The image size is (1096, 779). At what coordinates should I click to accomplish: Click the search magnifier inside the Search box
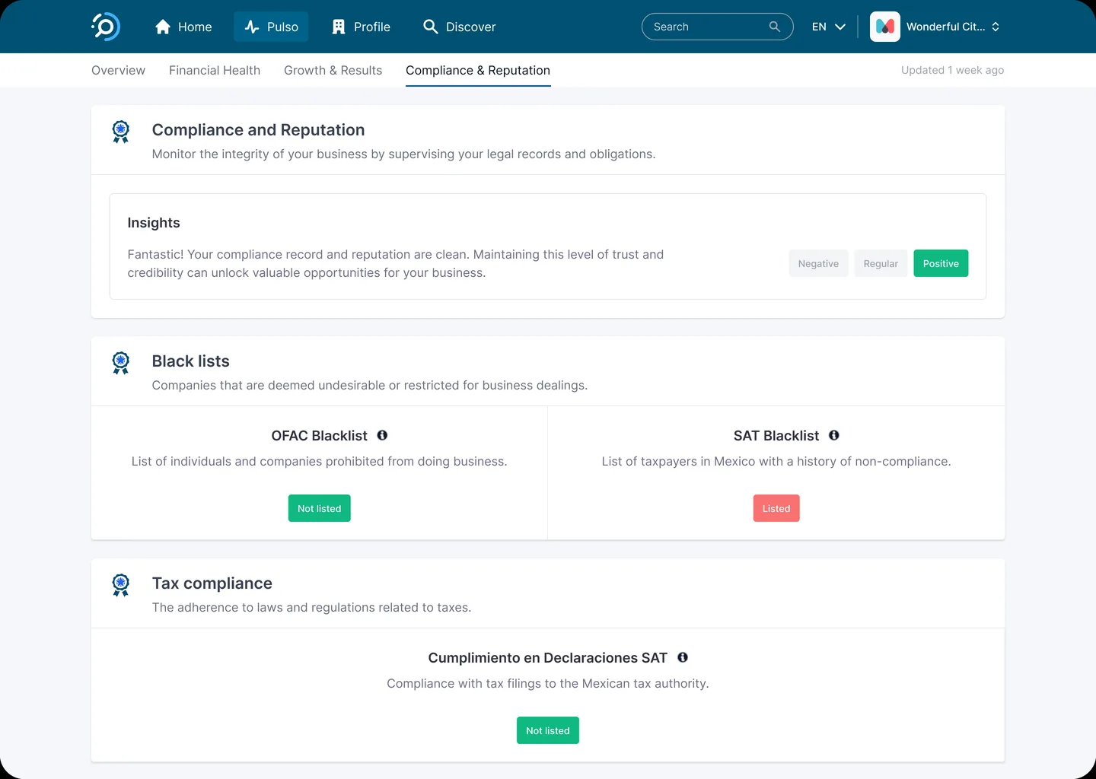(775, 27)
